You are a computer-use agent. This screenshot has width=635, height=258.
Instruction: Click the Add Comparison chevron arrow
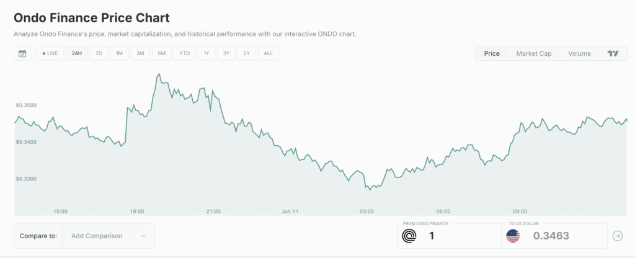point(143,236)
